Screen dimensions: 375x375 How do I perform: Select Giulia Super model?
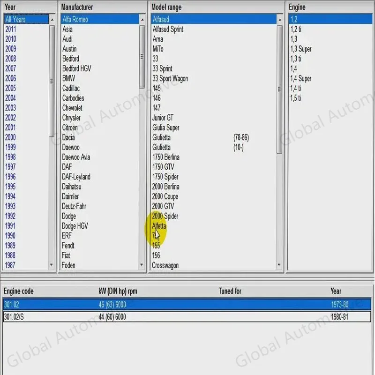coord(166,127)
